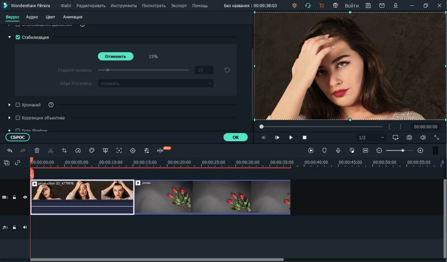Viewport: 447px width, 262px height.
Task: Click the OK button
Action: (x=236, y=137)
